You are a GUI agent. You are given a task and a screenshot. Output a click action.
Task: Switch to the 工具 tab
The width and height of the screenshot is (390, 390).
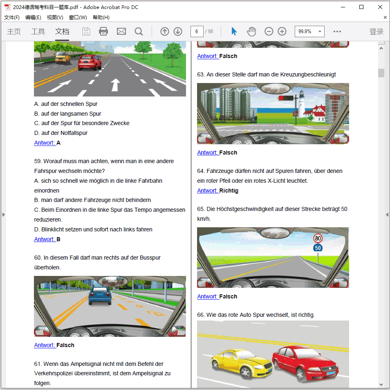click(x=38, y=31)
